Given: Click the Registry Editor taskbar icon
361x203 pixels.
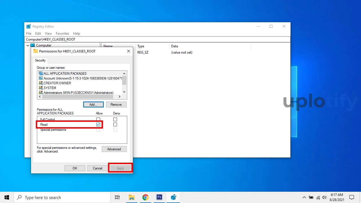Looking at the screenshot, I should [x=173, y=197].
